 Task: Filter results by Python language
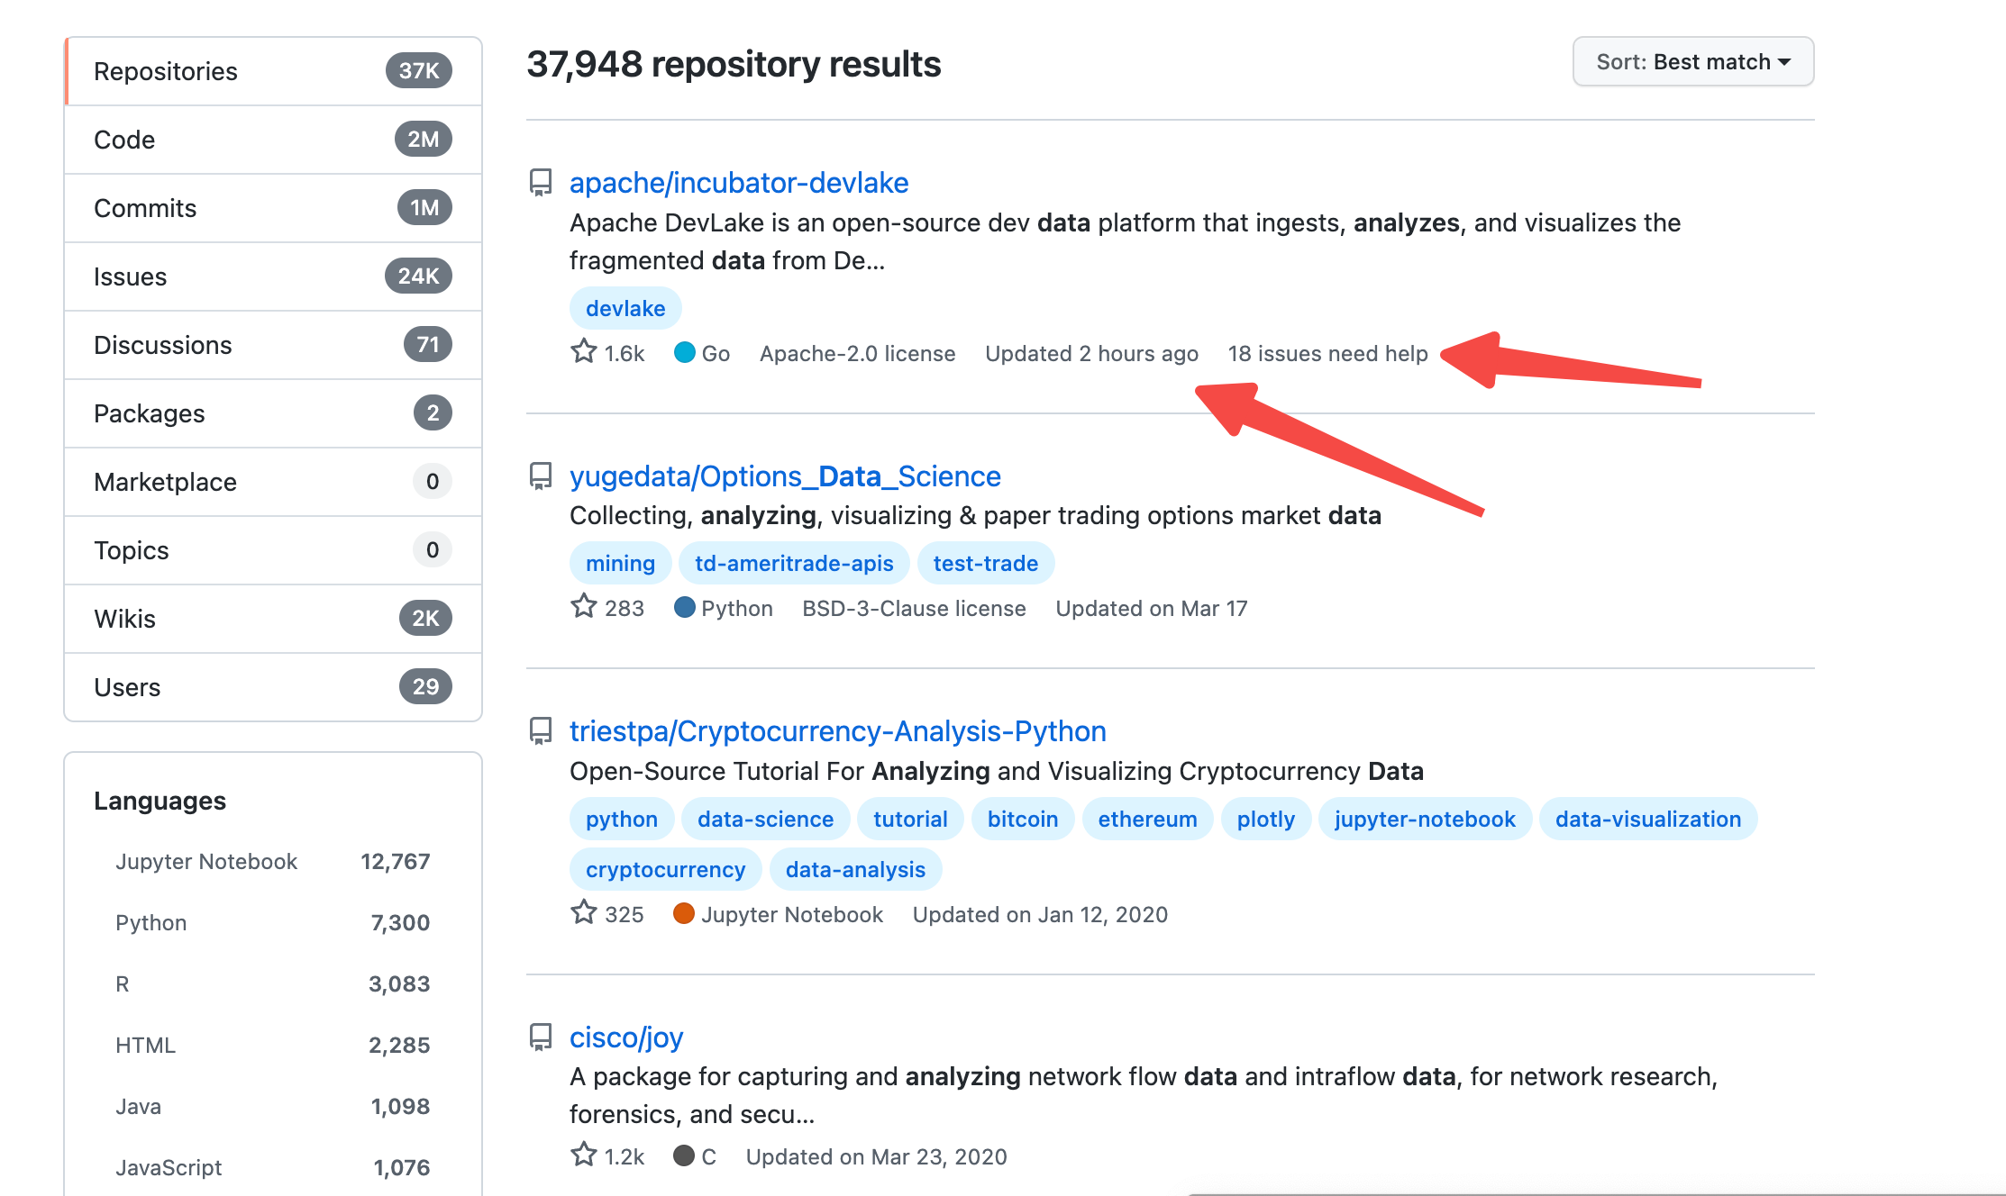151,923
